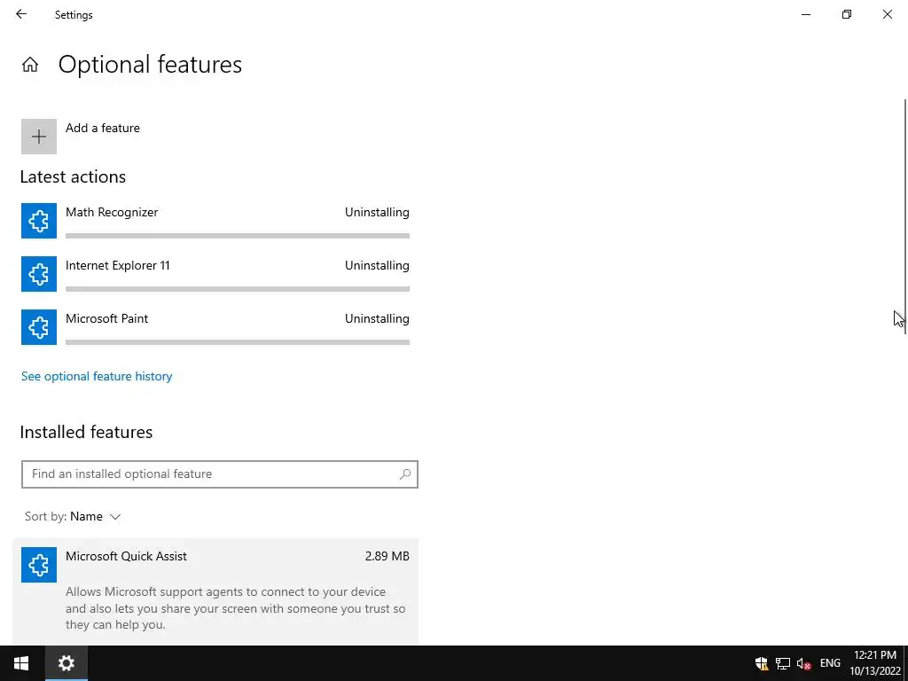This screenshot has height=681, width=908.
Task: Minimize the Settings window
Action: pyautogui.click(x=806, y=14)
